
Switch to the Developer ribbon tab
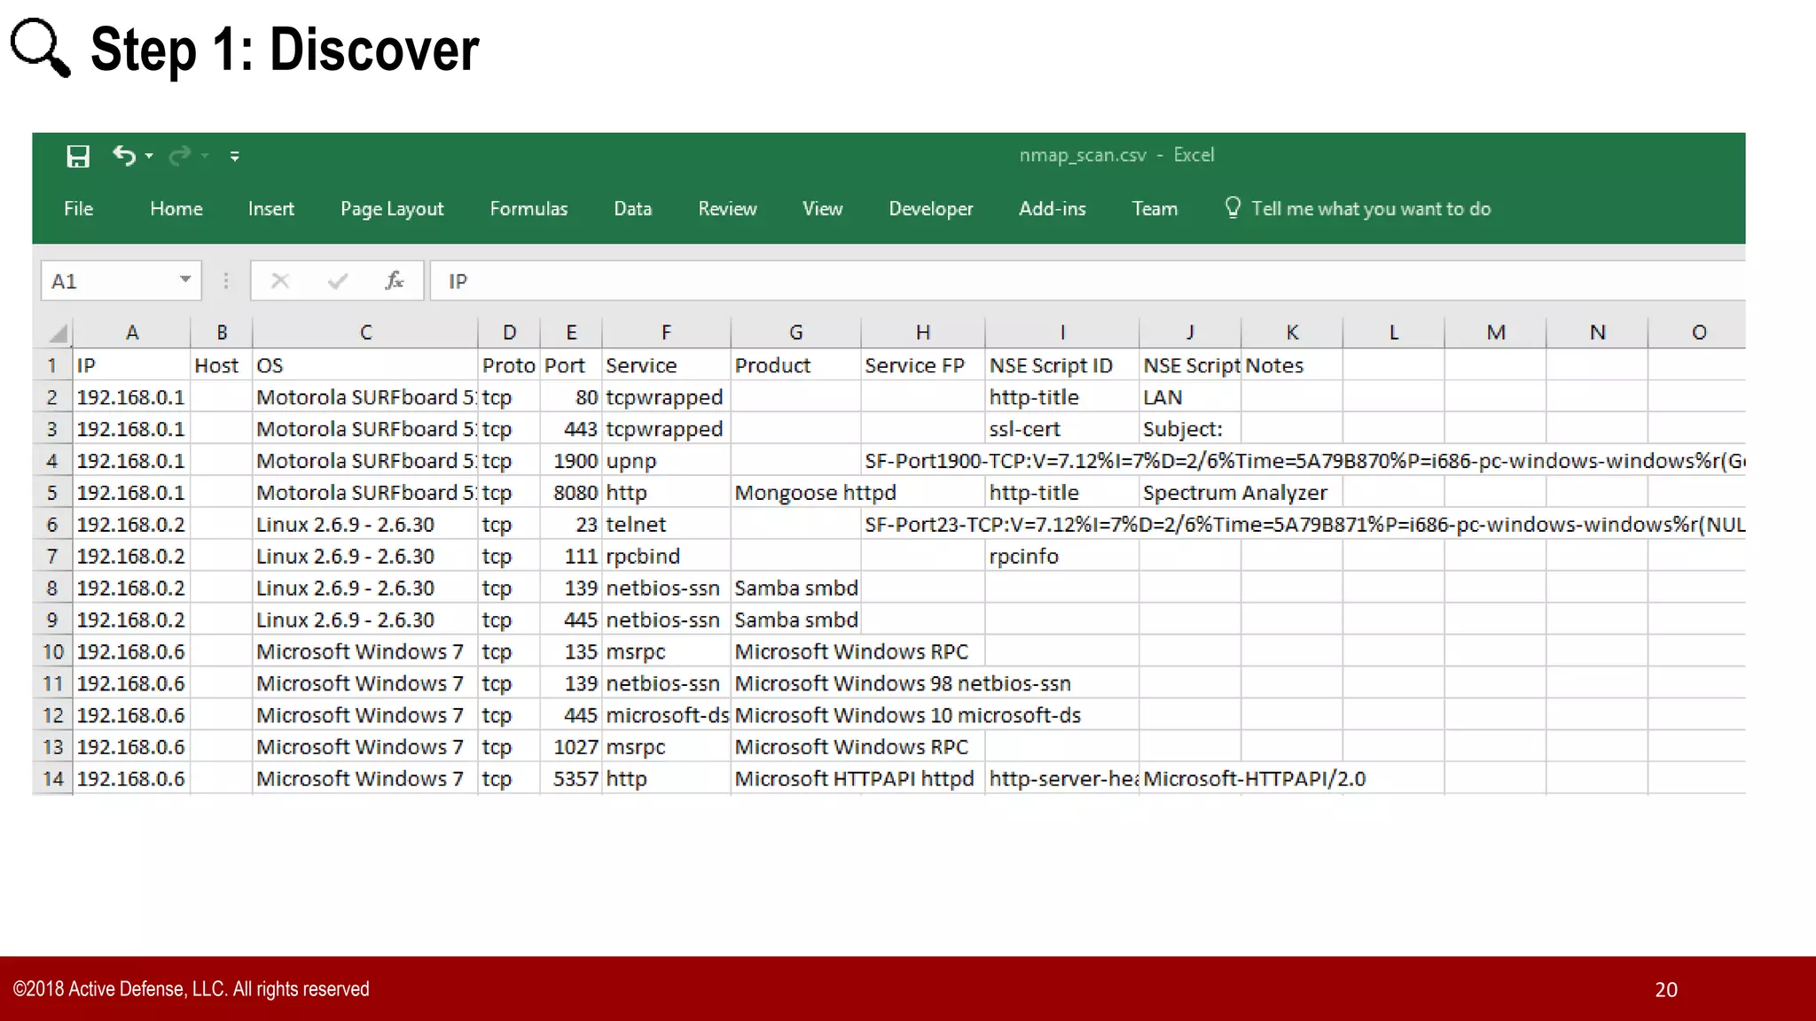click(930, 209)
